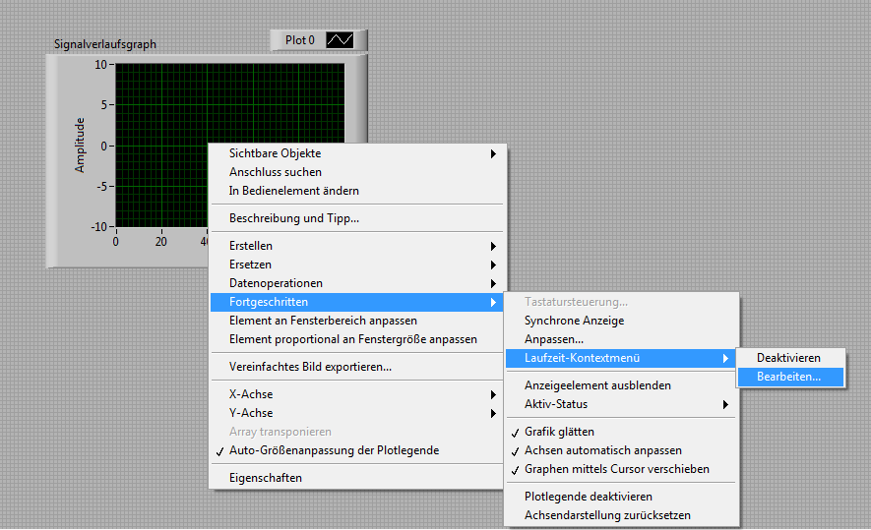Click Deaktivieren in runtime menu
This screenshot has height=530, width=871.
[x=790, y=358]
